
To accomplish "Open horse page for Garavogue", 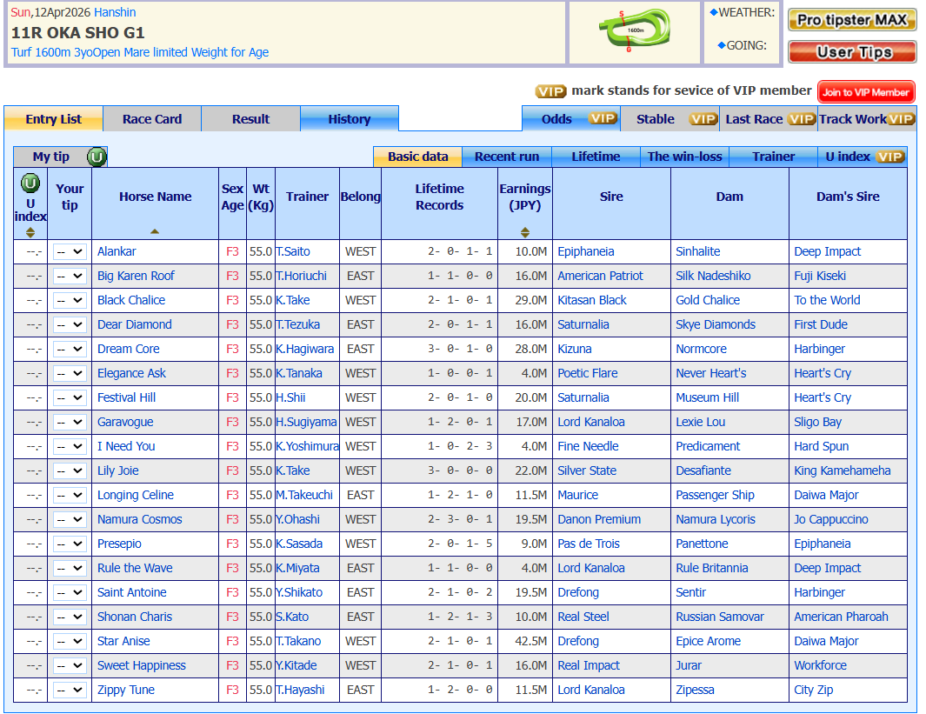I will tap(125, 423).
